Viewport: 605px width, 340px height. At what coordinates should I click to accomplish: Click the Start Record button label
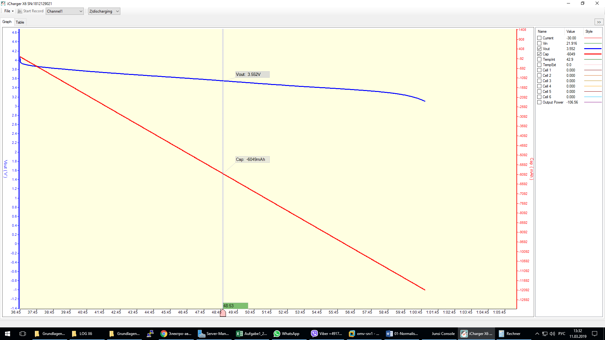click(33, 11)
